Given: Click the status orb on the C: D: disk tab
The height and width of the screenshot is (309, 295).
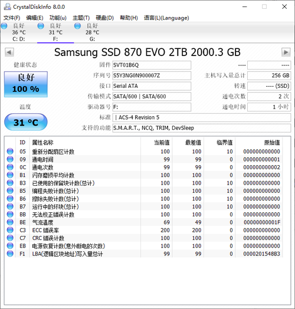Looking at the screenshot, I should pyautogui.click(x=4, y=26).
